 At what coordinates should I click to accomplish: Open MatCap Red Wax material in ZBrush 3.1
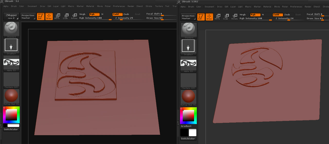pyautogui.click(x=11, y=97)
